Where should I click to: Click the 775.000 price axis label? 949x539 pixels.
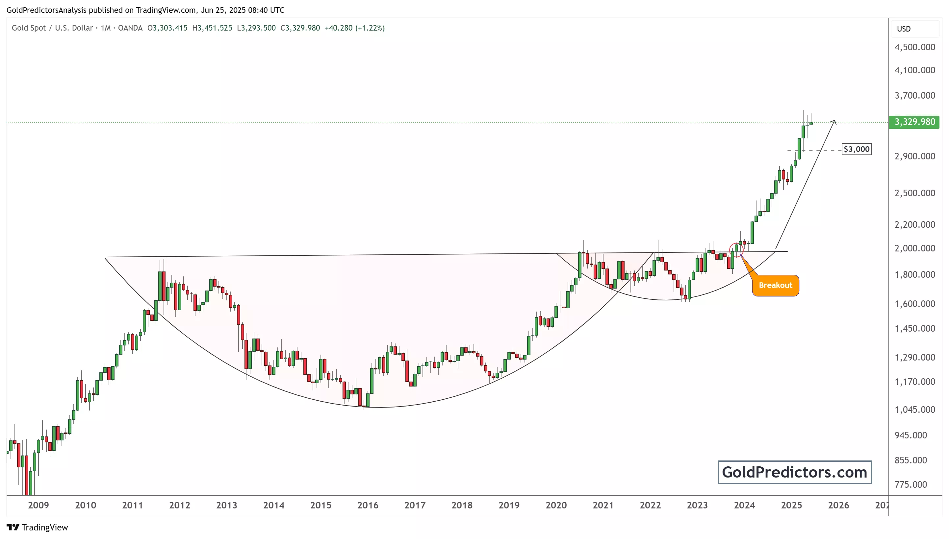coord(911,484)
